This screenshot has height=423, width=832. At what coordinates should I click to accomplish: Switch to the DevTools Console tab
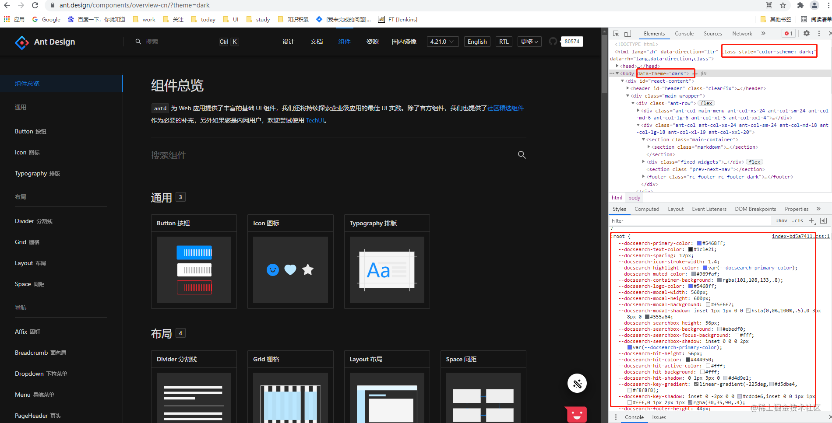[684, 34]
